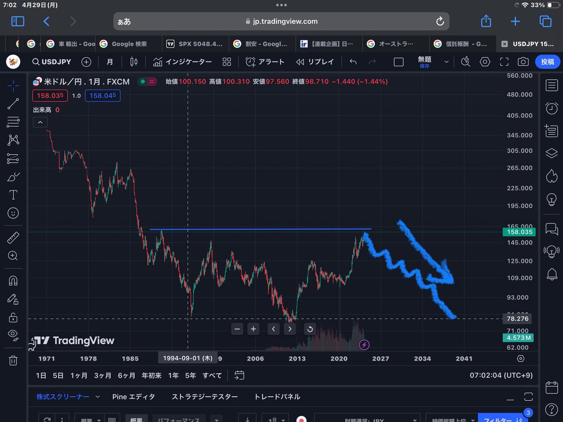This screenshot has width=563, height=422.
Task: Take a chart snapshot with camera
Action: tap(523, 62)
